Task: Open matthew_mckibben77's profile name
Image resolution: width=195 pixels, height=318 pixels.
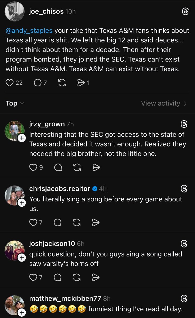Action: [x=65, y=298]
